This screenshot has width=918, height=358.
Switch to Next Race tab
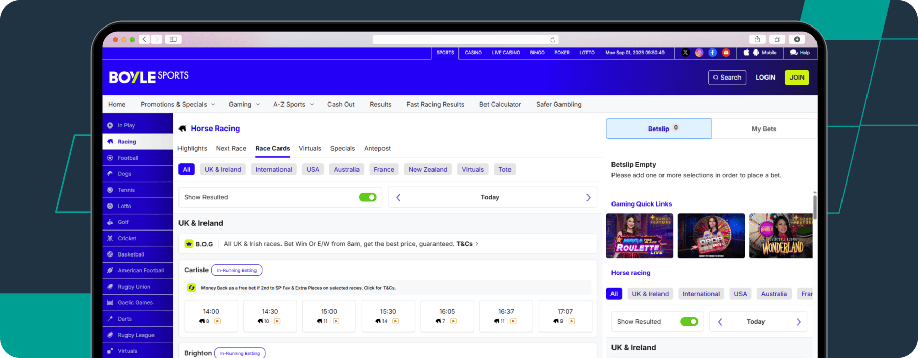[231, 148]
